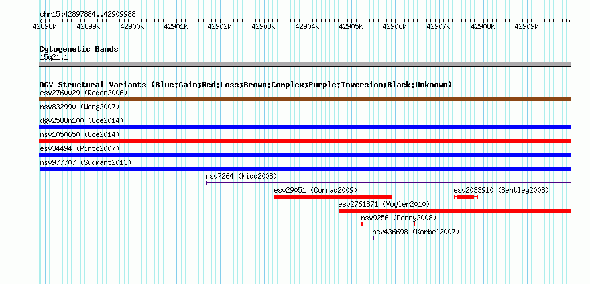Click the 42909k ruler tick label
This screenshot has width=590, height=284.
pos(526,26)
